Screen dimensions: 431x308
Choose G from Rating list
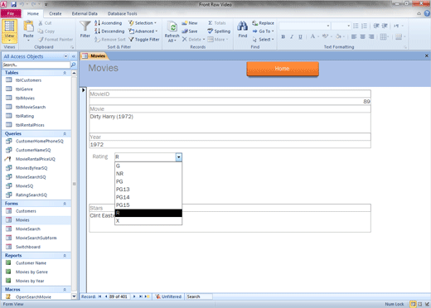click(148, 166)
